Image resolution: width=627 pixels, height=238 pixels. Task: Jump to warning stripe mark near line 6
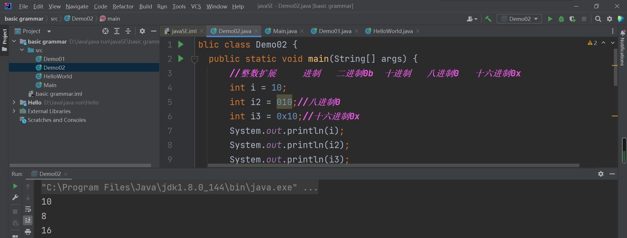(615, 116)
